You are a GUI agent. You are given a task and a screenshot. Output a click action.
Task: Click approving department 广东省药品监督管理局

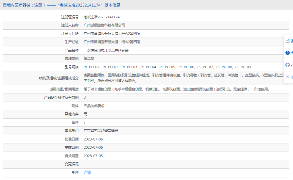coord(101,131)
